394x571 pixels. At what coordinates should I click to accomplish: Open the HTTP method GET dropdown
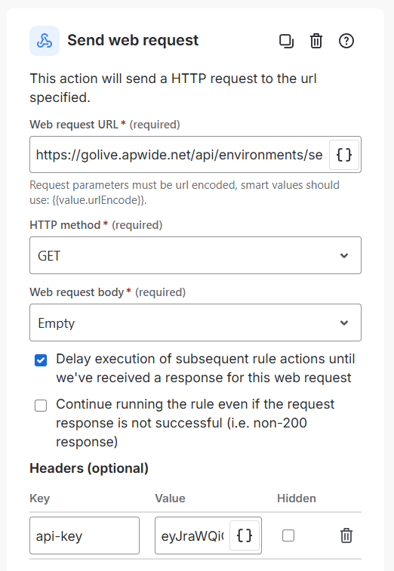pyautogui.click(x=195, y=255)
